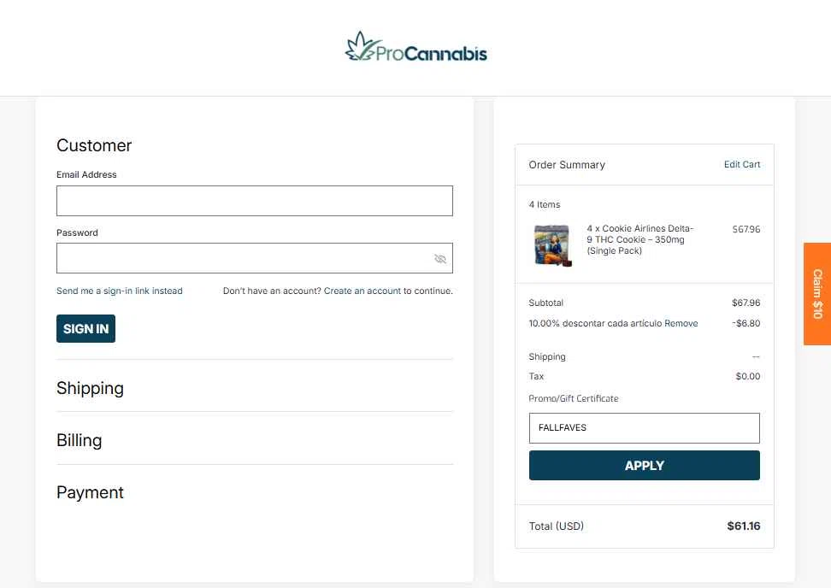Expand the Shipping section

90,388
